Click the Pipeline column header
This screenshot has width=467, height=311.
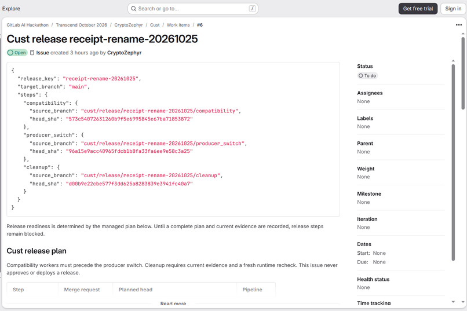click(252, 290)
